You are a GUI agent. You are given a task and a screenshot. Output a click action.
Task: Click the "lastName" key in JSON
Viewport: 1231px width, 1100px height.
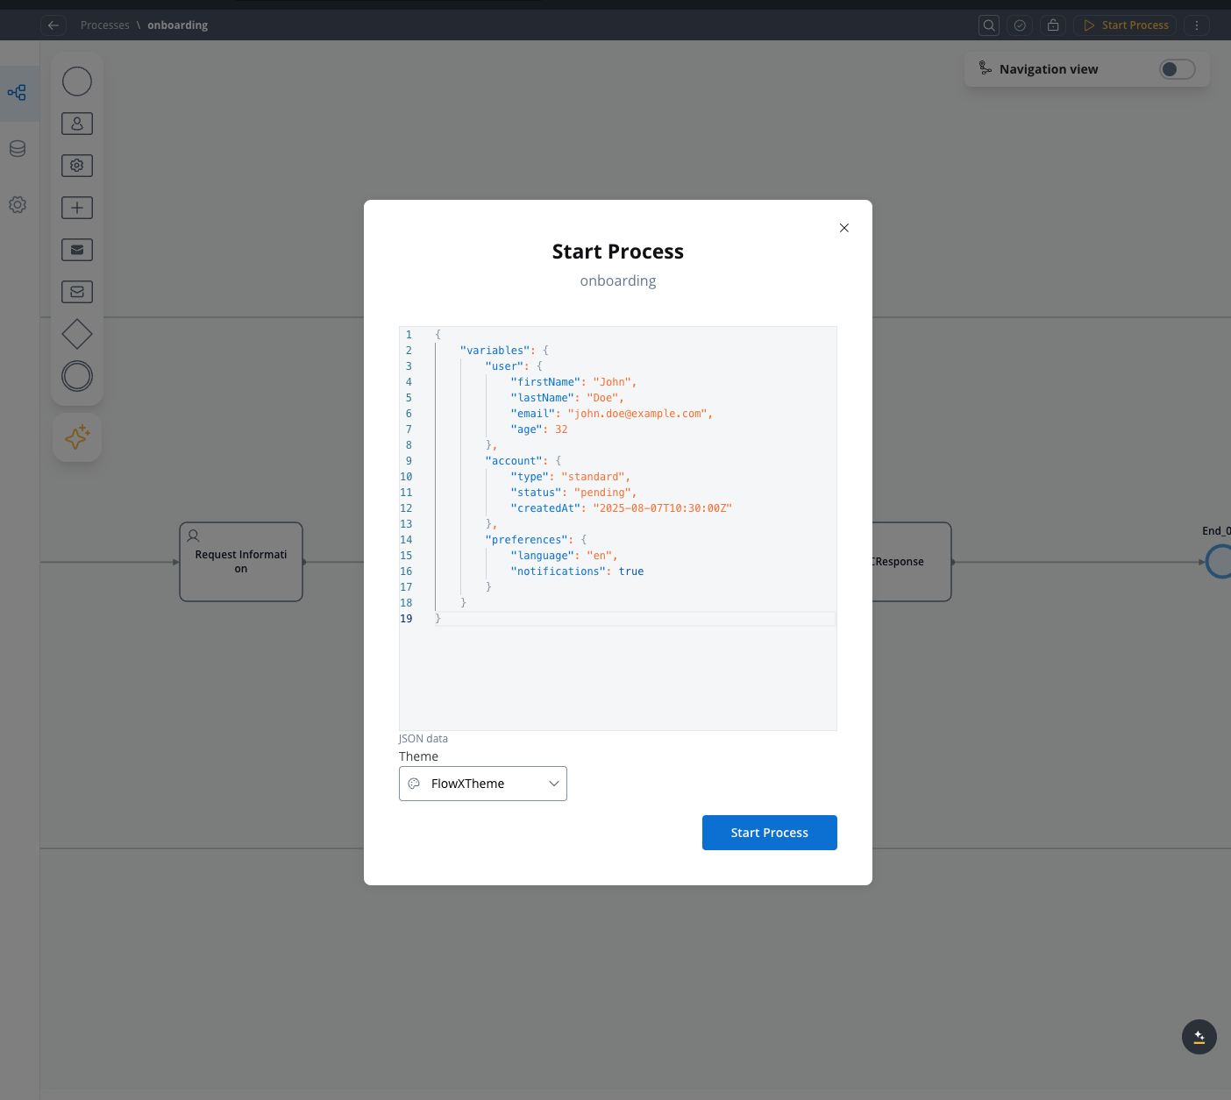(543, 398)
